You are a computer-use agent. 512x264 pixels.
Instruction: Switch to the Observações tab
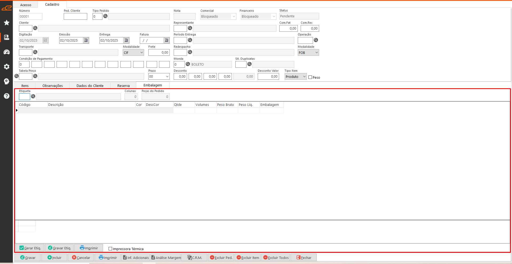click(53, 86)
